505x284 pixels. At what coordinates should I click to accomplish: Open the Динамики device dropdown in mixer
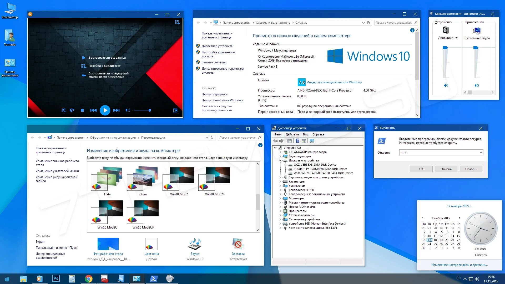(x=456, y=38)
